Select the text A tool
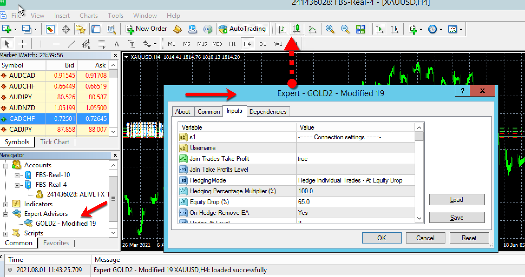Viewport: 525px width, 277px height. [117, 44]
